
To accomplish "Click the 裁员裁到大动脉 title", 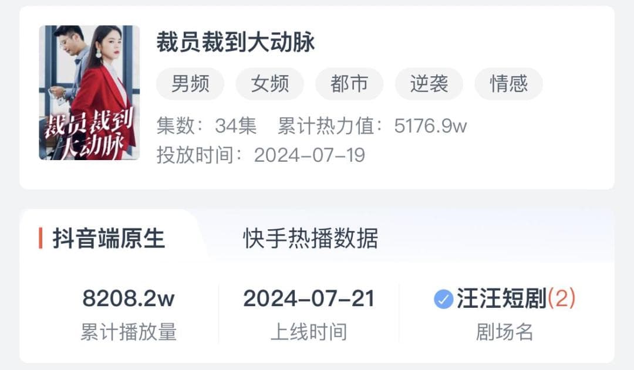I will tap(235, 43).
